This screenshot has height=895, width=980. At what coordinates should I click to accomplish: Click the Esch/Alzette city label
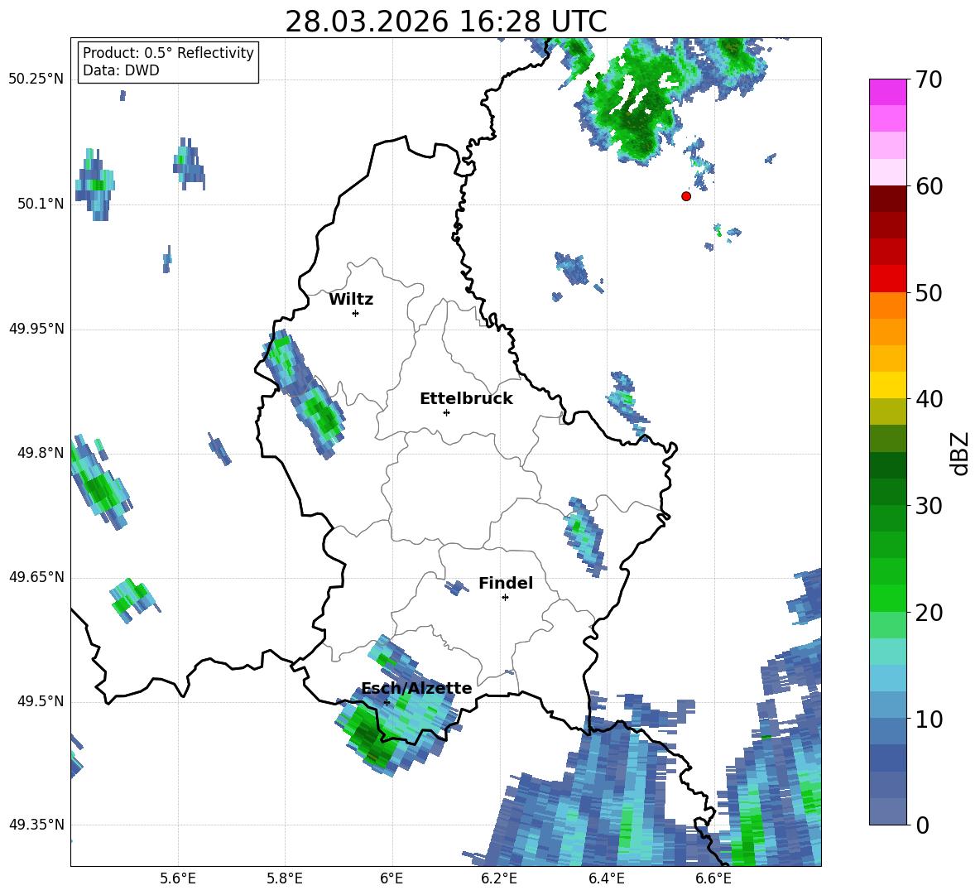point(416,688)
